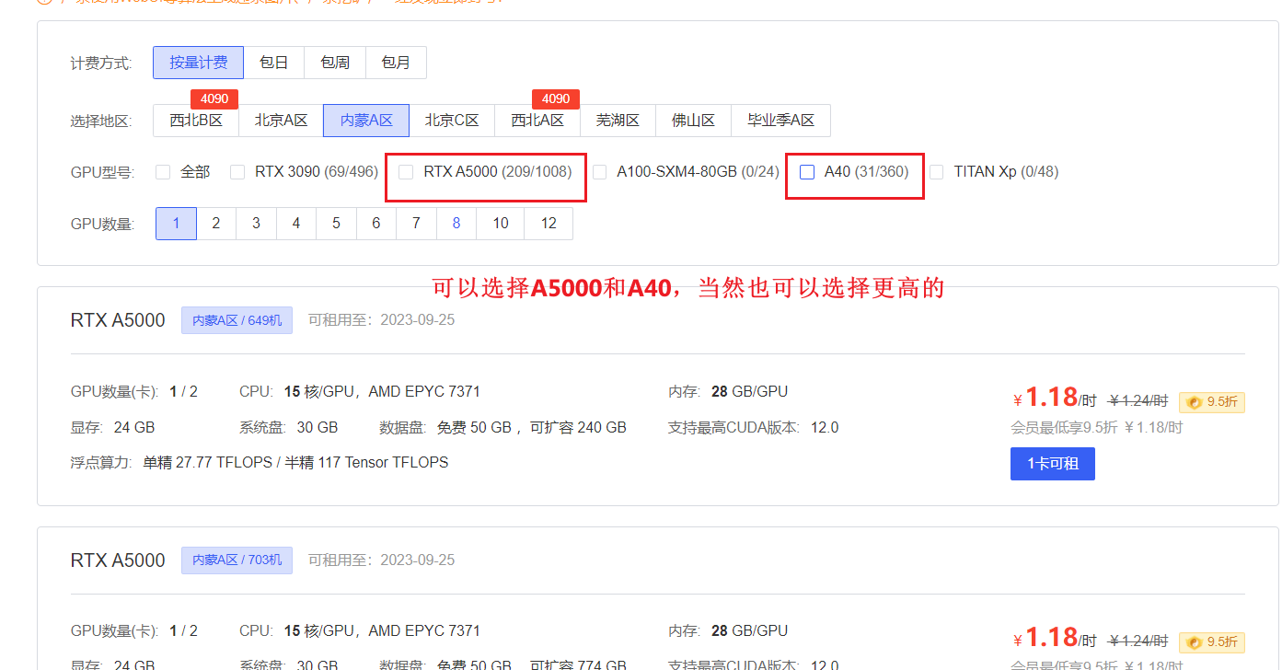The height and width of the screenshot is (670, 1282).
Task: Click the RTX A5000 title of 703机 card
Action: pos(118,560)
